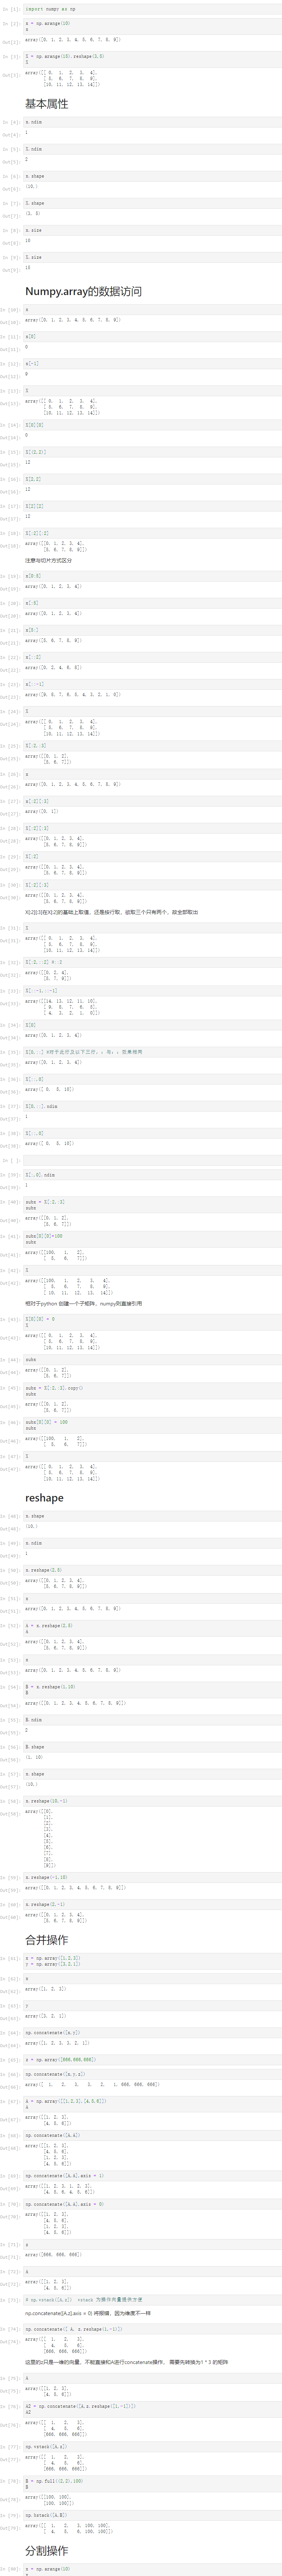Image resolution: width=282 pixels, height=2576 pixels.
Task: Click the 注意与切片方式区分 markdown note
Action: tap(48, 560)
